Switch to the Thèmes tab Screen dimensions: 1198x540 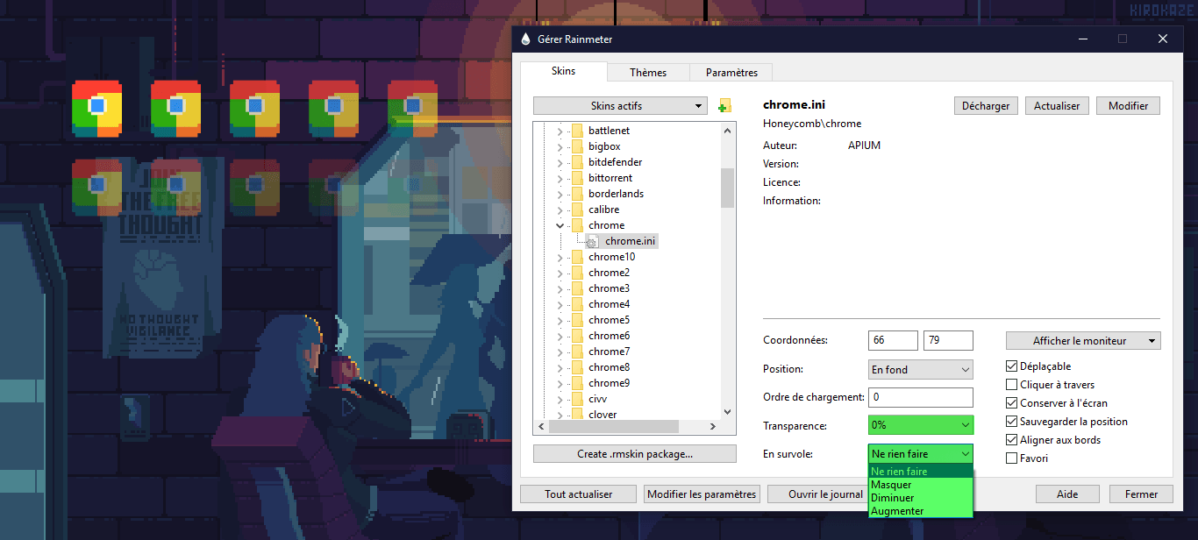pyautogui.click(x=648, y=73)
